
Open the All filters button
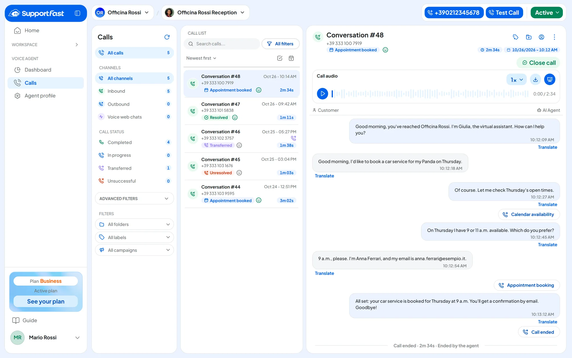pyautogui.click(x=280, y=44)
